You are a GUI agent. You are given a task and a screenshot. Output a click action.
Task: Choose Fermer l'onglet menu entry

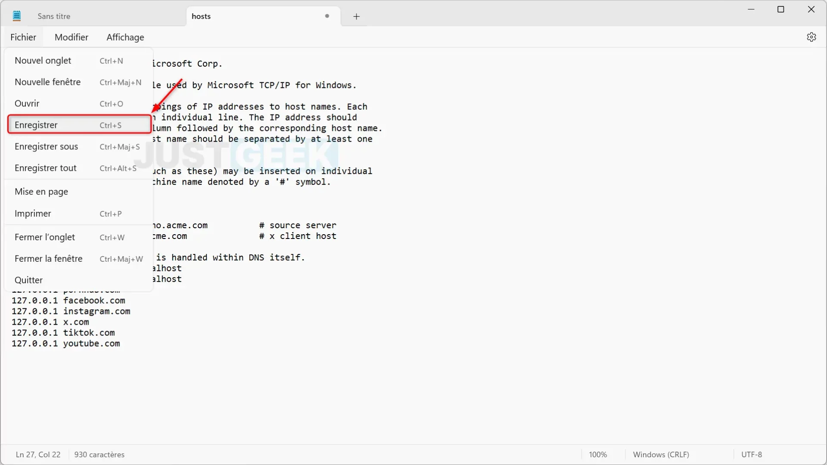pos(79,237)
